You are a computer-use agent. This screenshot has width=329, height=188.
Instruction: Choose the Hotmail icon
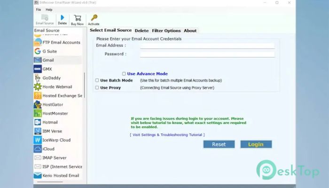(38, 122)
